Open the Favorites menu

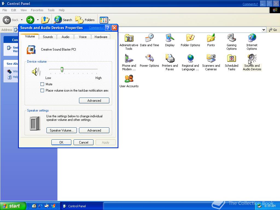[37, 10]
